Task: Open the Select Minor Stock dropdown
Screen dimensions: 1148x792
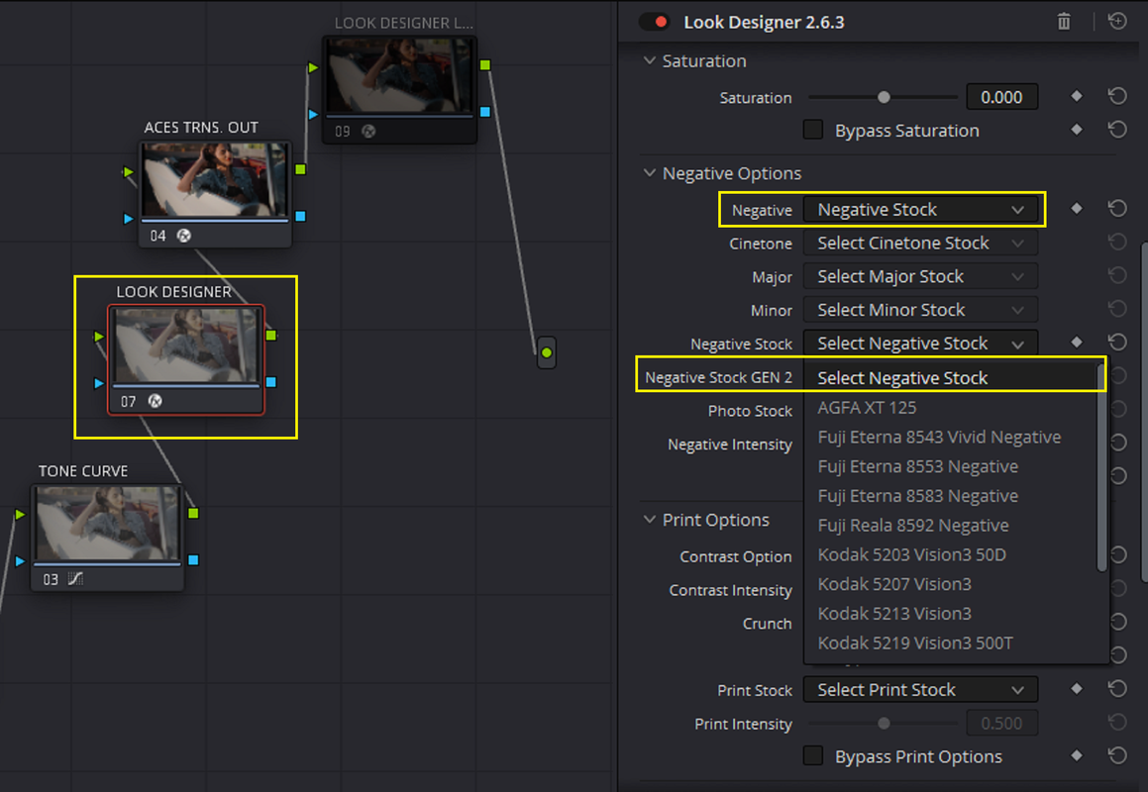Action: pos(920,310)
